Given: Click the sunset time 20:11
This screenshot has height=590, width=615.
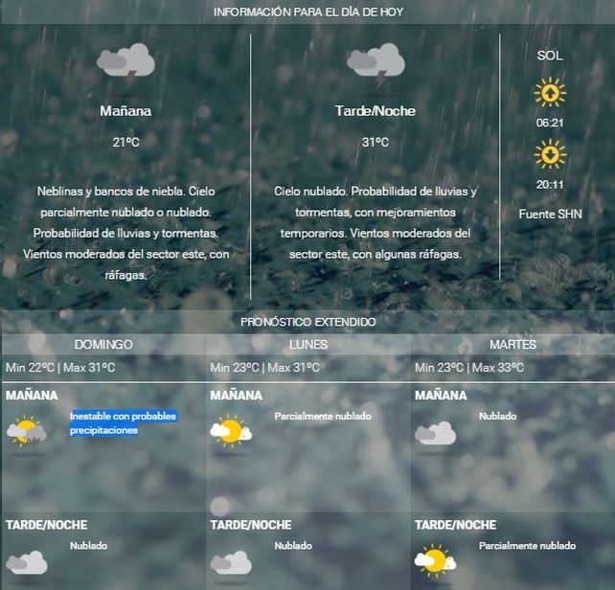Looking at the screenshot, I should click(550, 184).
